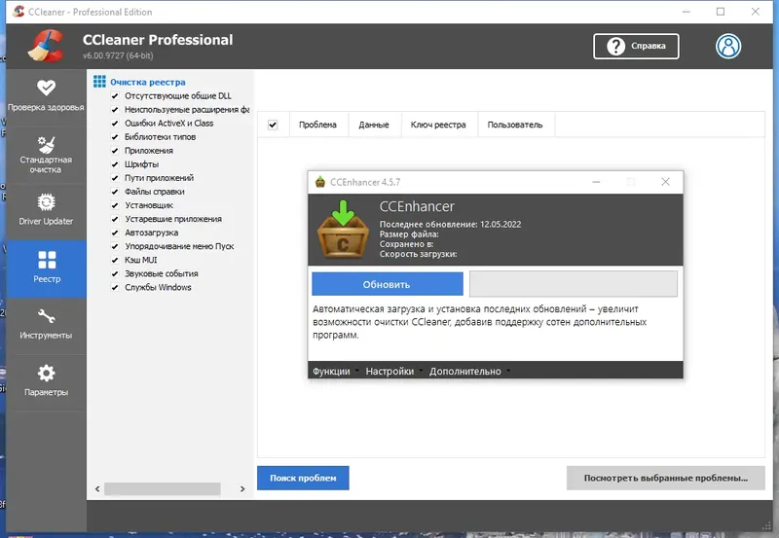Toggle 'Установщик' checkbox
This screenshot has height=538, width=779.
pyautogui.click(x=115, y=205)
